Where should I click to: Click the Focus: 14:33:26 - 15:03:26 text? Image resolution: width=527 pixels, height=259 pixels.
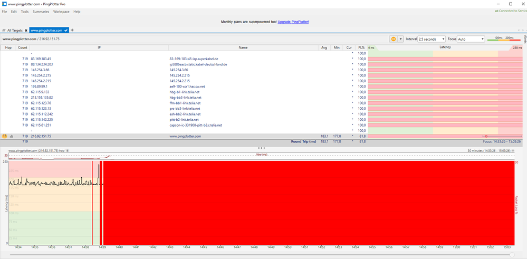(x=502, y=142)
